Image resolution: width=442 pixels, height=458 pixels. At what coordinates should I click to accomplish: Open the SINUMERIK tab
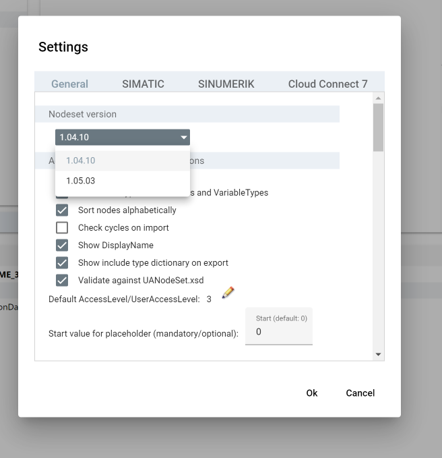226,84
